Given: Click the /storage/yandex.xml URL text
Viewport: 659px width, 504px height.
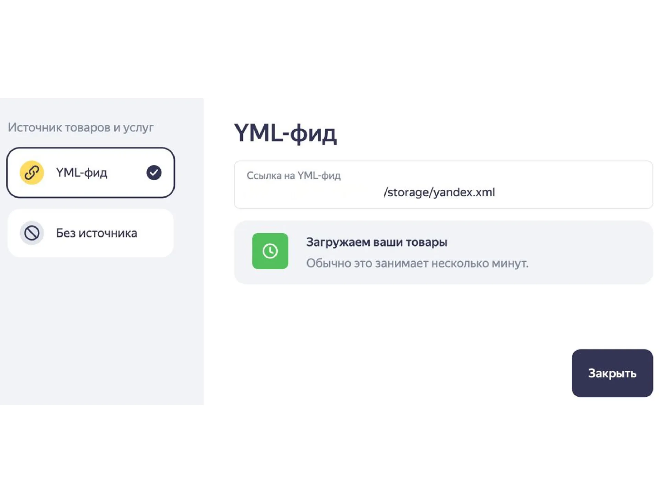Looking at the screenshot, I should (439, 192).
